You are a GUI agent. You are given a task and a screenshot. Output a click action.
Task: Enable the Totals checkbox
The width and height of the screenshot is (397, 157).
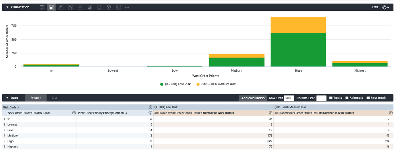pos(331,98)
